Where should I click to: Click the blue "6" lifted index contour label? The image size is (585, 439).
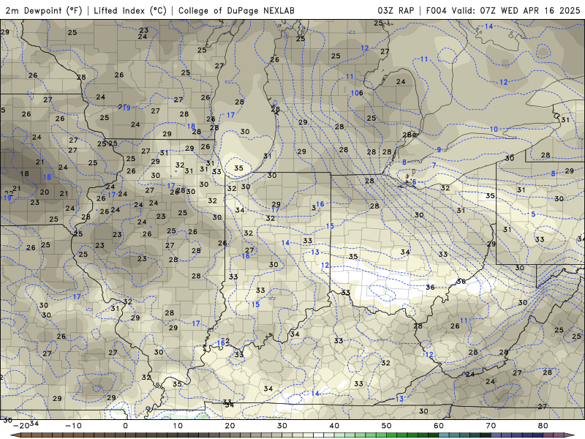(x=414, y=182)
